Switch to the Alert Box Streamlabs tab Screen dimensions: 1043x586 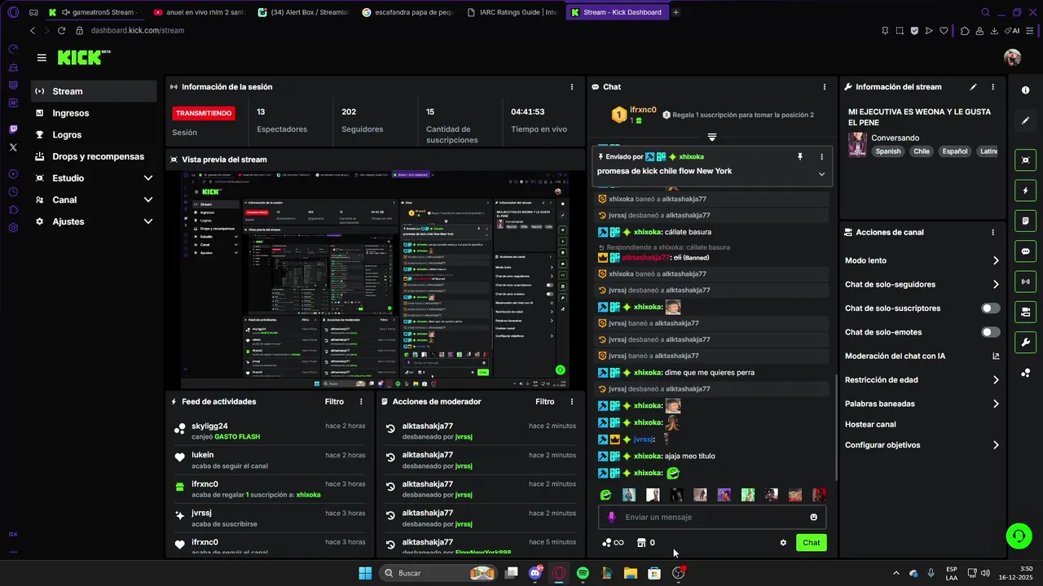click(302, 12)
